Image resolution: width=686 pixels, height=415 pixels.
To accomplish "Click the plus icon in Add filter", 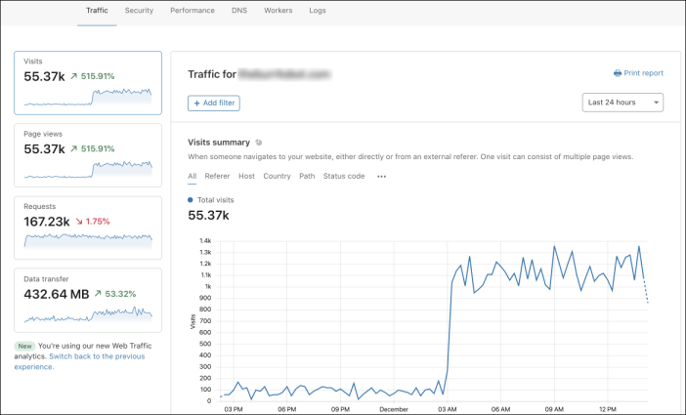I will point(197,103).
